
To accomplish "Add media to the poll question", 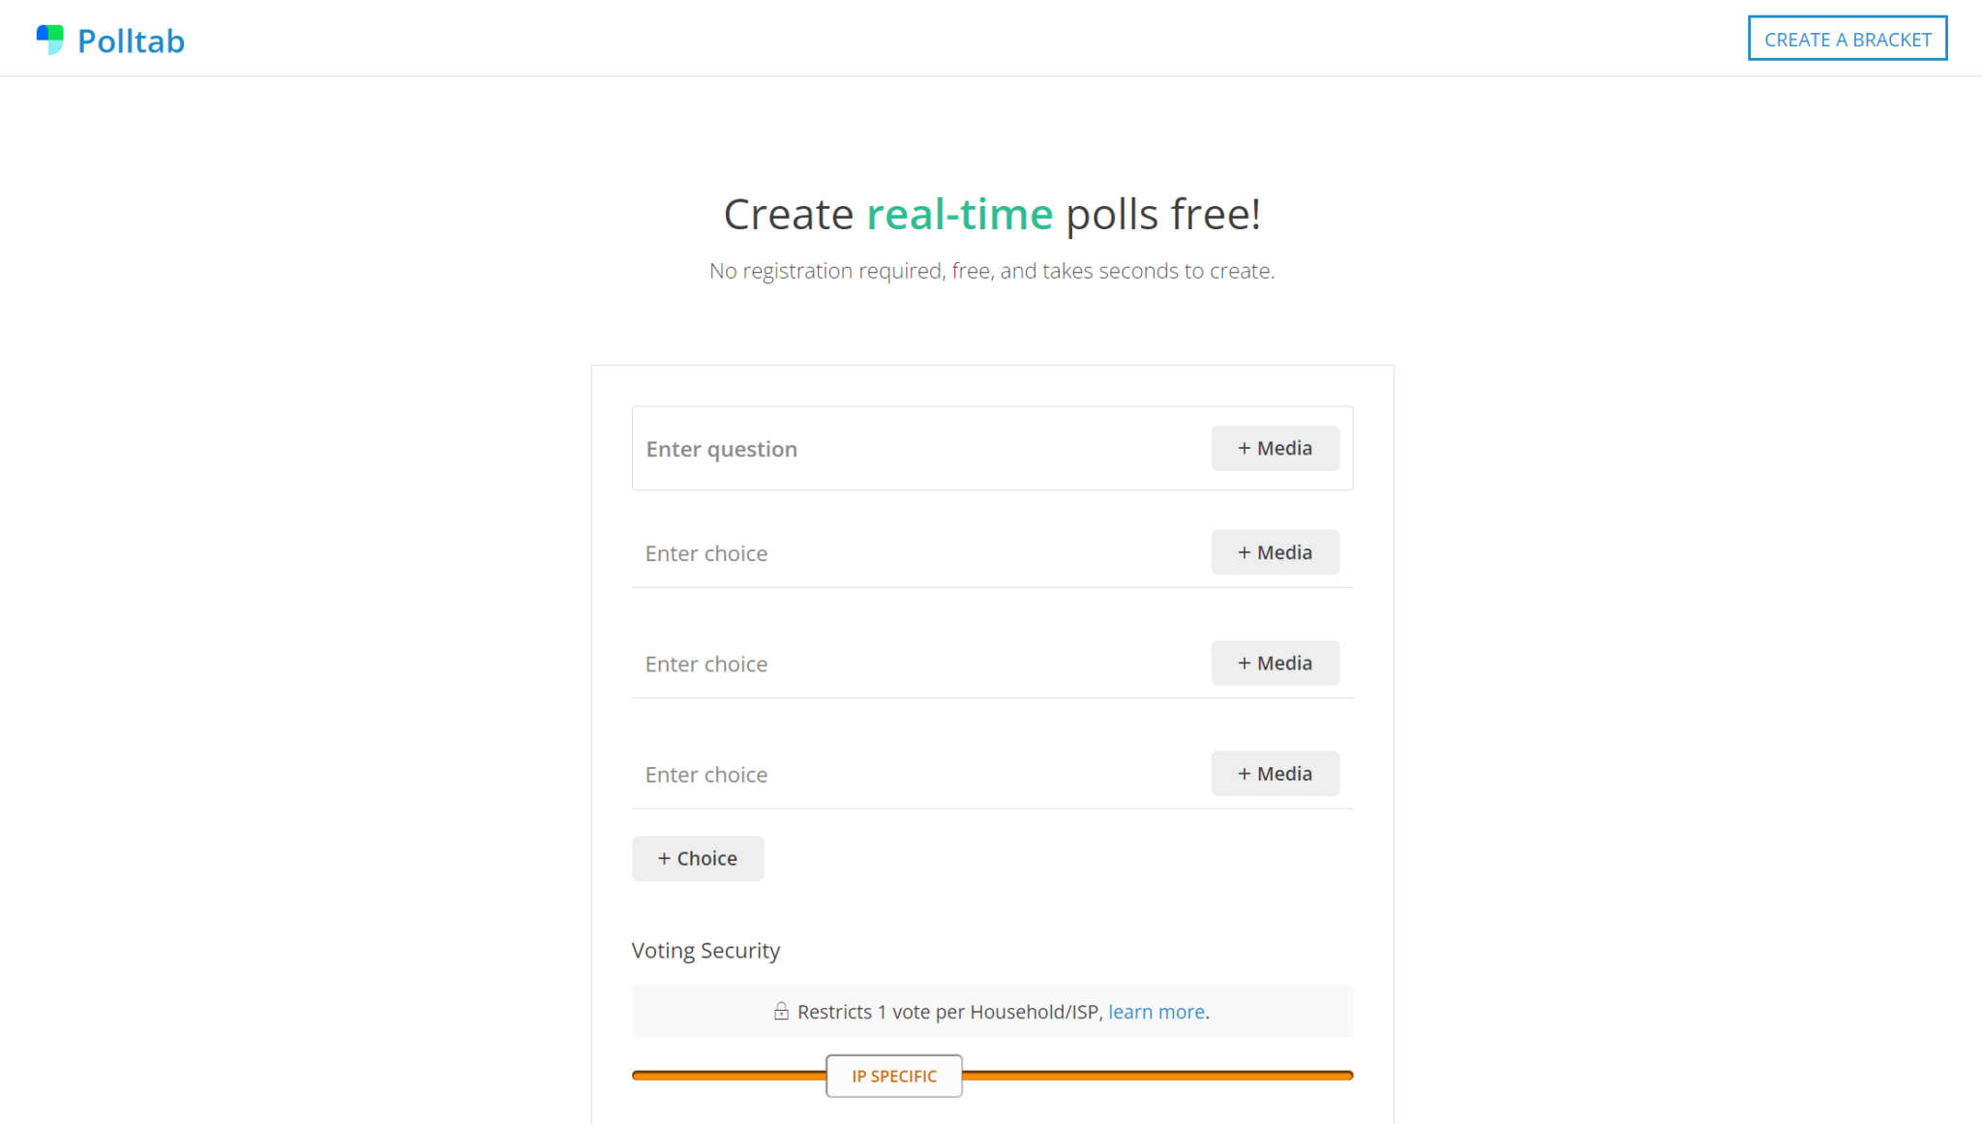I will 1275,448.
